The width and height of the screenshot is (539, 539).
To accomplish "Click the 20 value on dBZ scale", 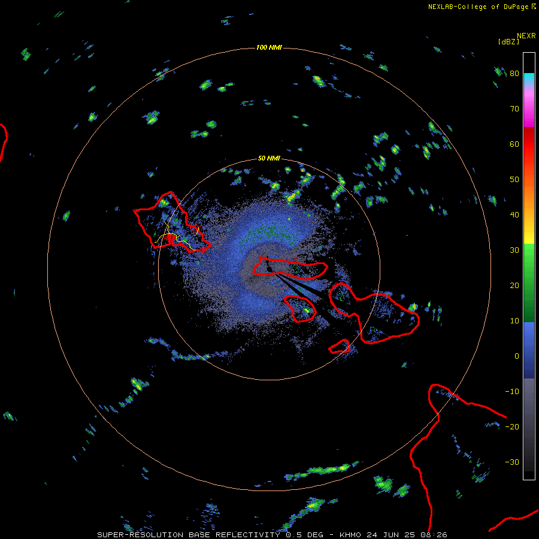I will [x=514, y=285].
